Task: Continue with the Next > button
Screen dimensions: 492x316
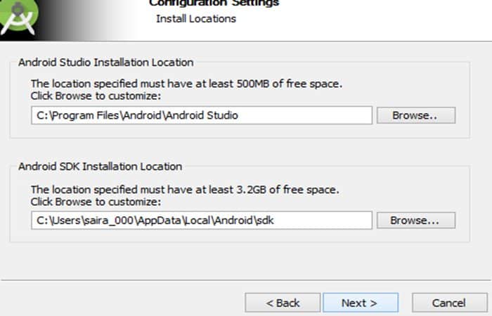Action: [x=361, y=303]
